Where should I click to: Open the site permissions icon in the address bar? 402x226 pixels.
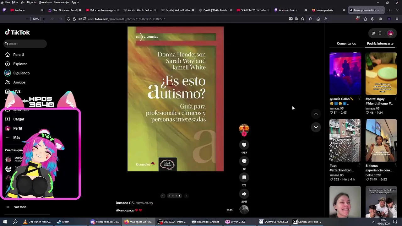coord(80,19)
